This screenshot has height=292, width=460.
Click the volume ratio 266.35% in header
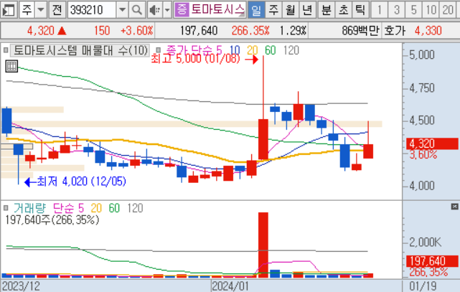tap(250, 30)
